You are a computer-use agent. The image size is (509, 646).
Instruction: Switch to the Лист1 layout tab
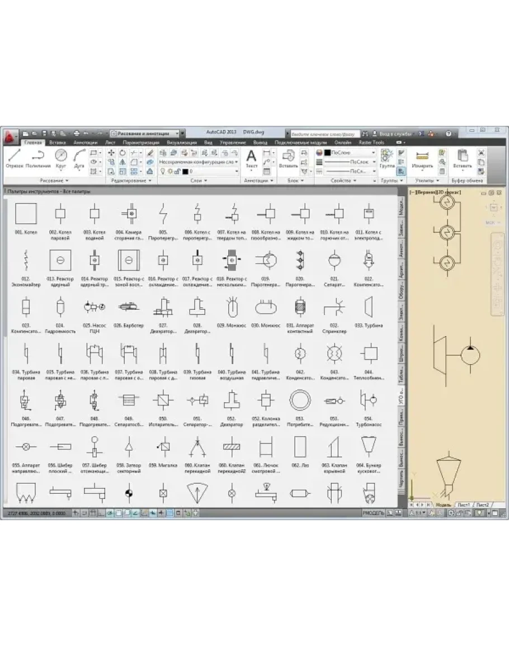point(464,504)
